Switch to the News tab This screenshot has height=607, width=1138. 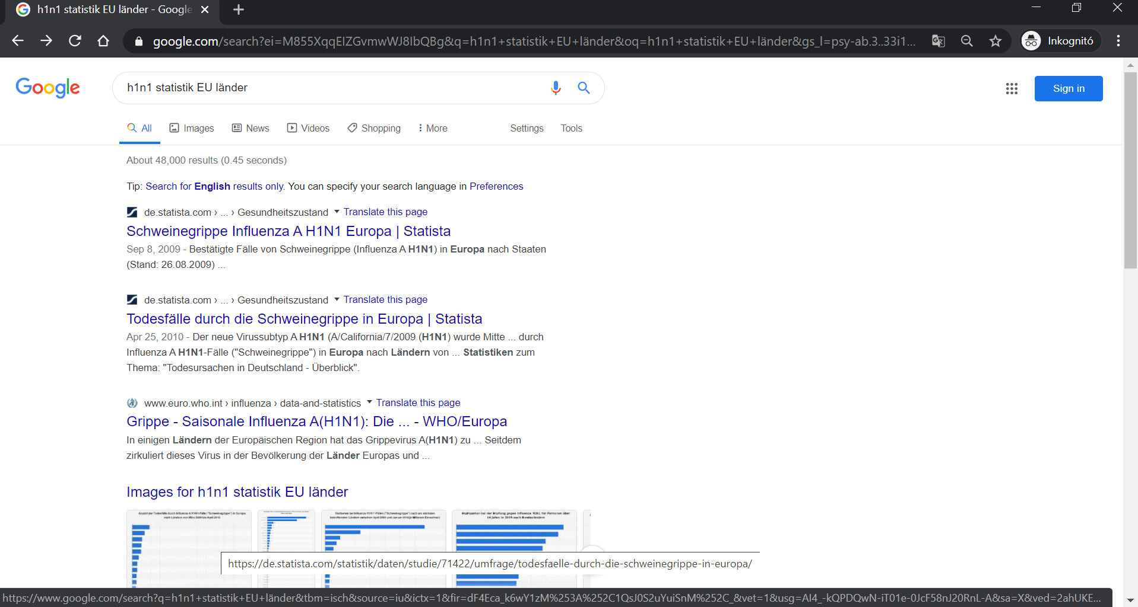pos(251,128)
